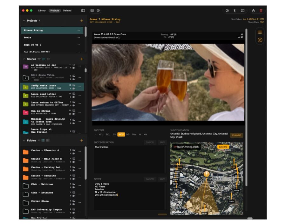Click the main content vertical scrollbar
Viewport: 286px width, 224px height.
point(246,108)
